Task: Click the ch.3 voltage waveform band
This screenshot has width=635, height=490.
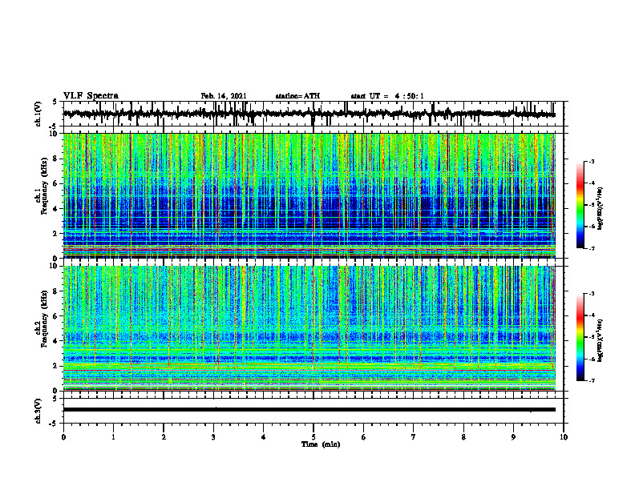Action: coord(309,410)
